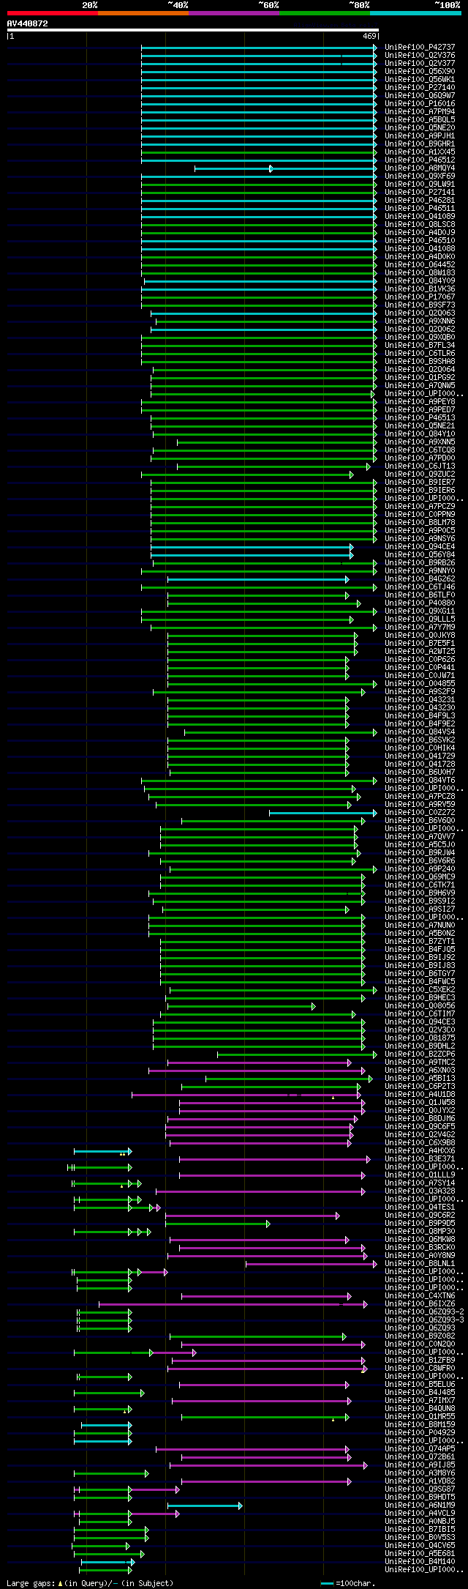468x1589 pixels.
Task: Open hit UniRef100_B8DJM6
Action: 420,1118
